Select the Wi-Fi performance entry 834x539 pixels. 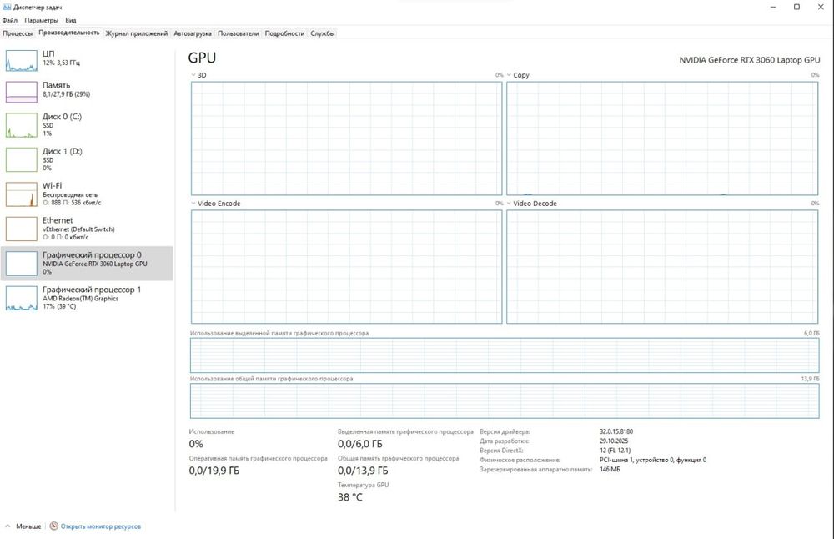coord(87,194)
